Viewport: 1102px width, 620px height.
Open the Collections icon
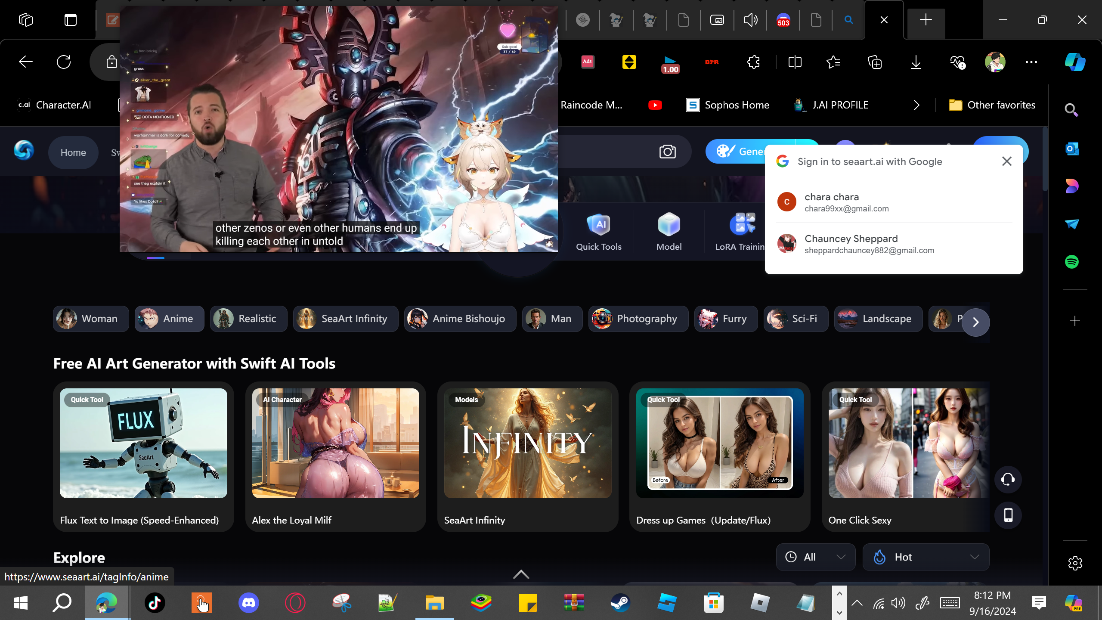tap(875, 62)
